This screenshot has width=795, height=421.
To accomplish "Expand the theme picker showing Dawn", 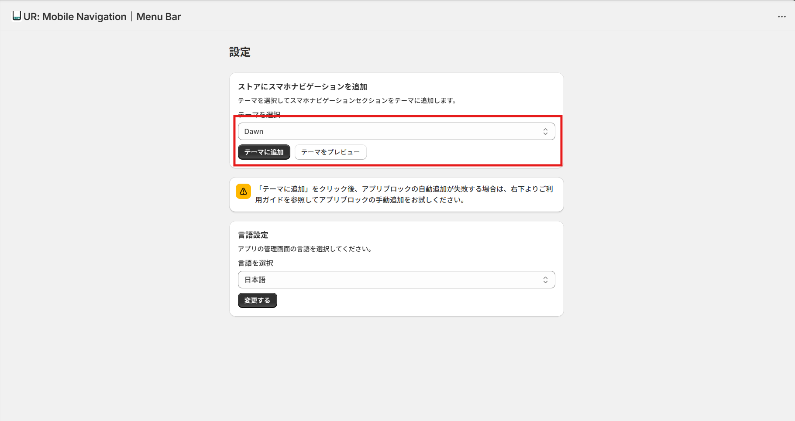I will point(396,131).
